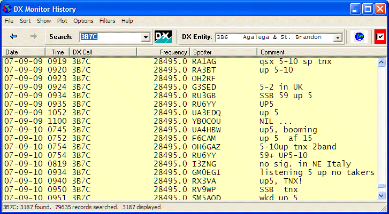This screenshot has width=389, height=214.
Task: Select the row spotted by UA4HBW
Action: coord(190,130)
